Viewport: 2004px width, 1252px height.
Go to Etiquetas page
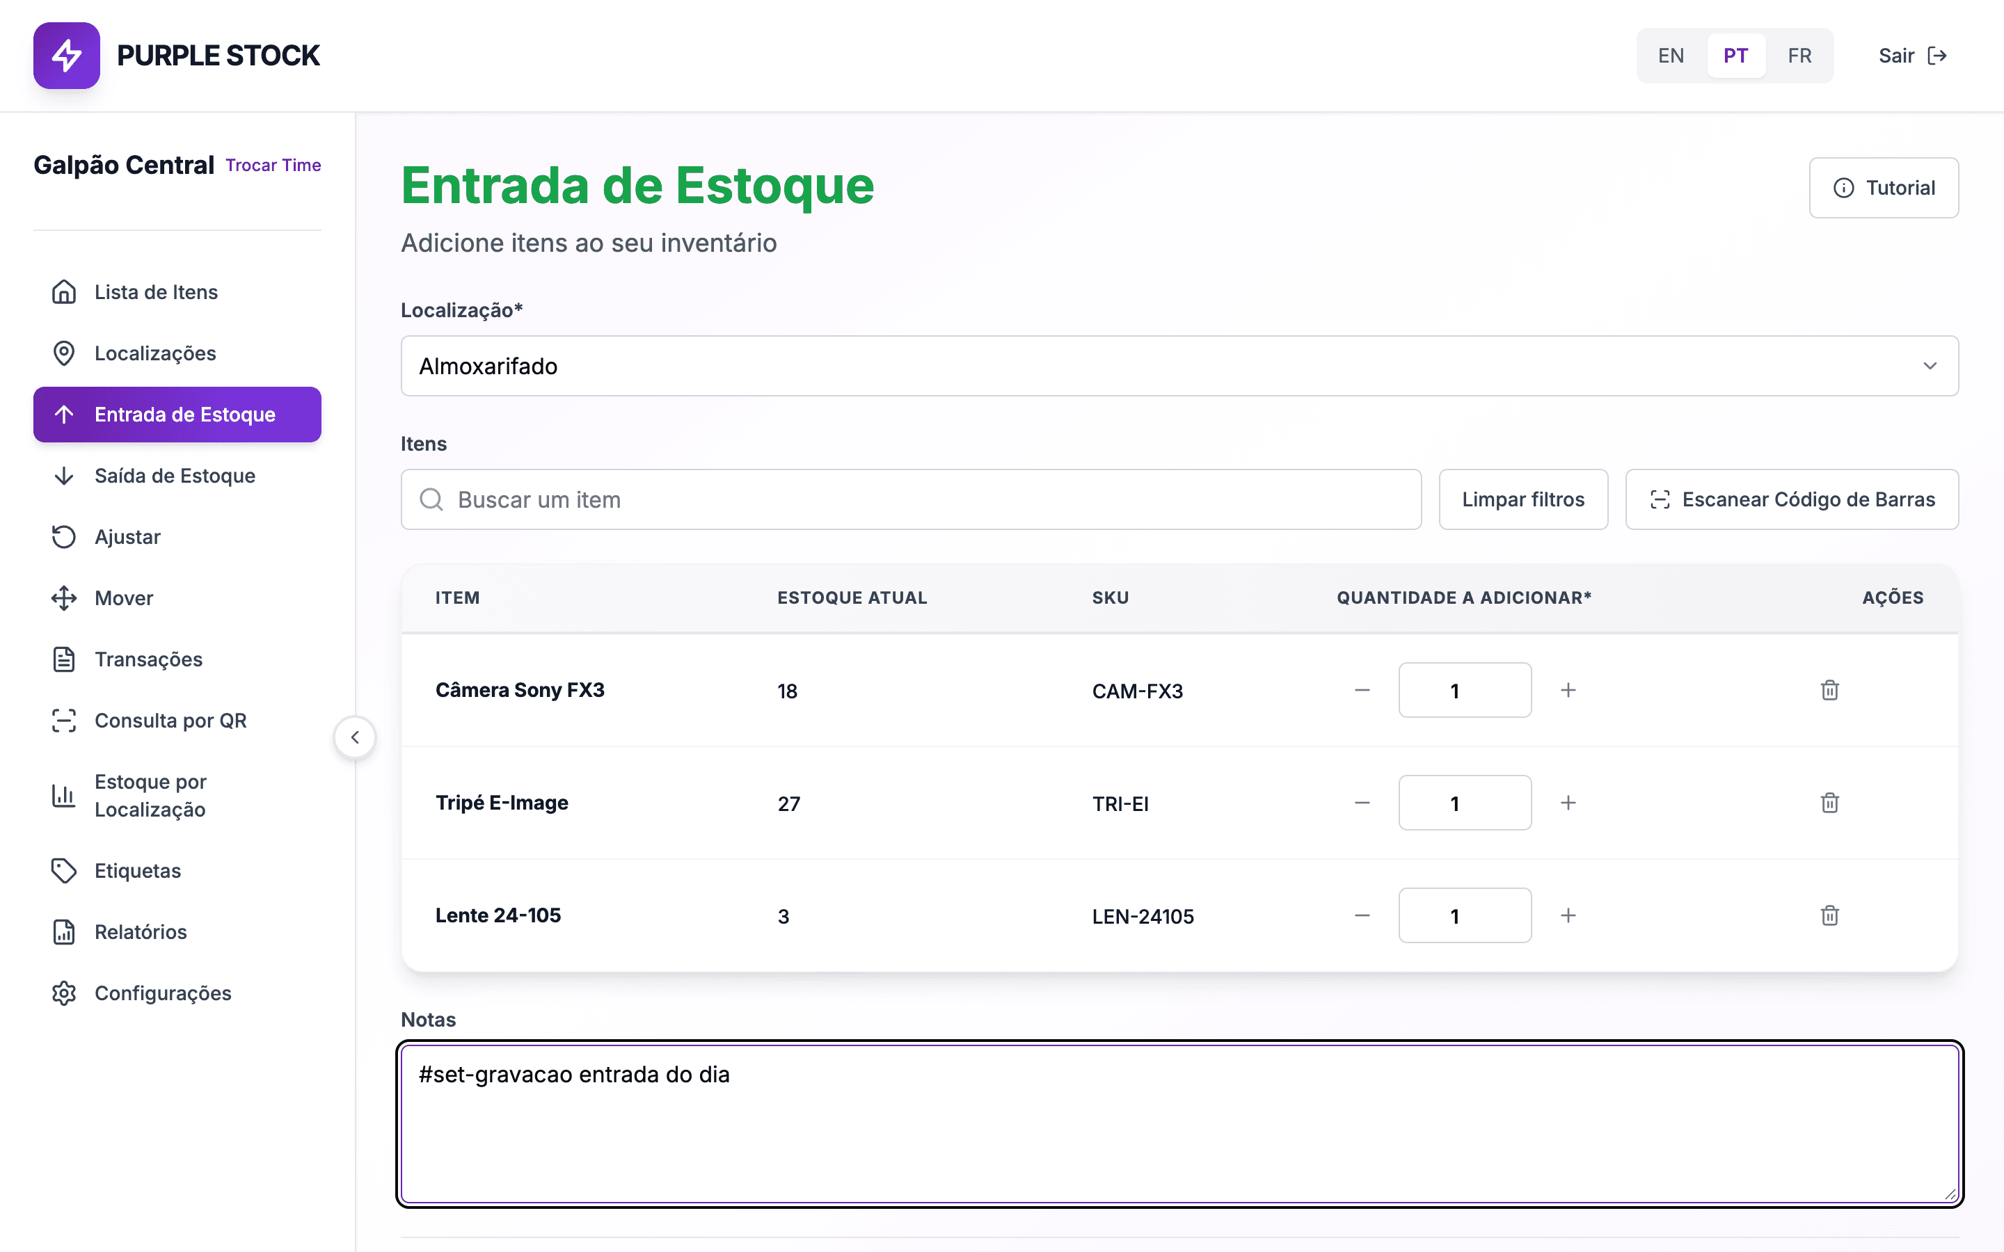click(x=177, y=871)
